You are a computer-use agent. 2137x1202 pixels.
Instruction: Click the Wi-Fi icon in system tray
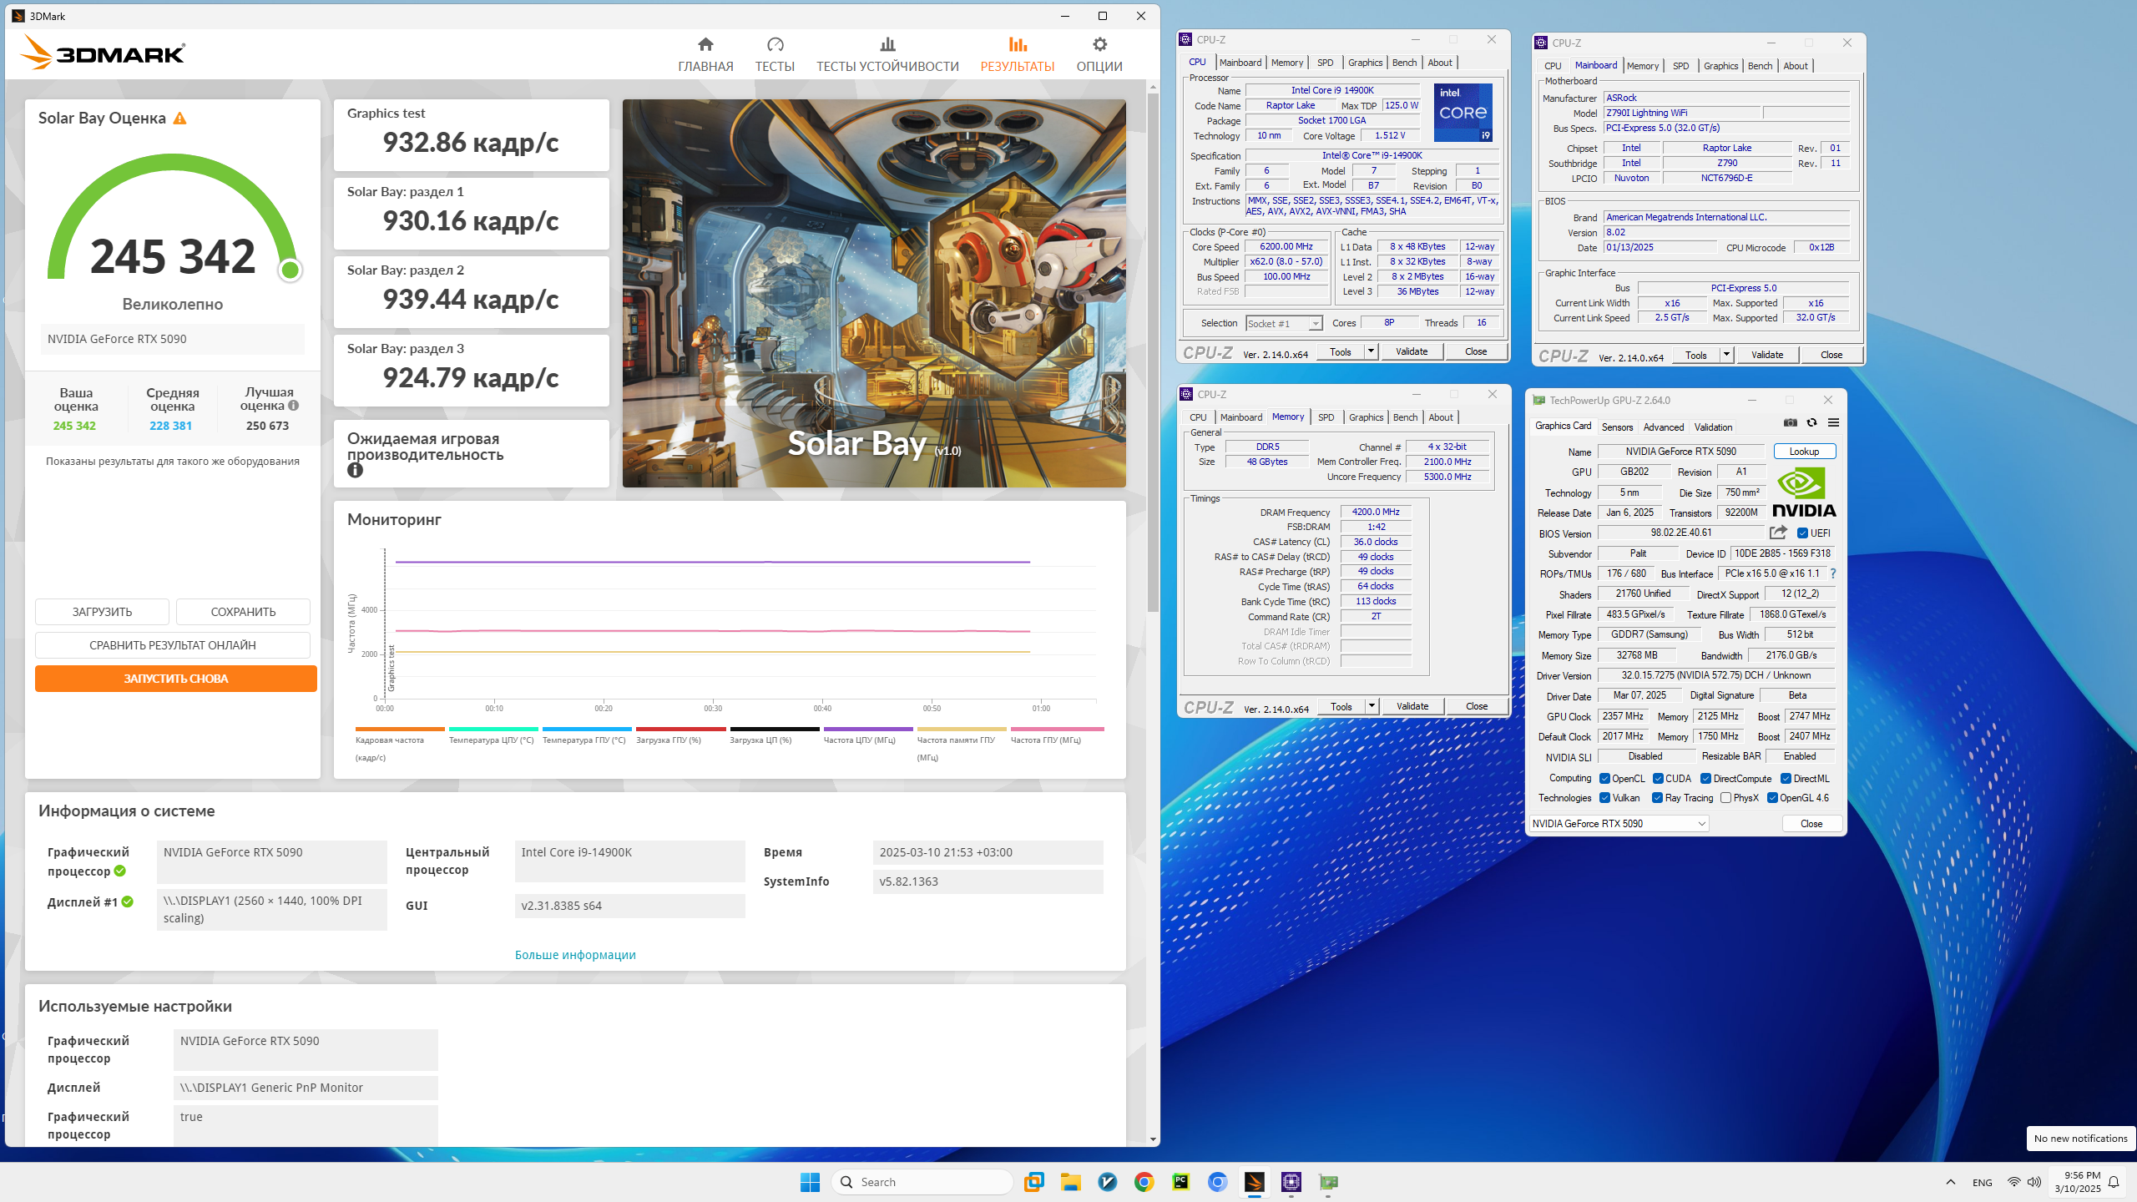tap(2014, 1182)
